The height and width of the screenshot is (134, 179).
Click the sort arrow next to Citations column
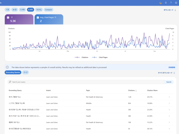136,90
